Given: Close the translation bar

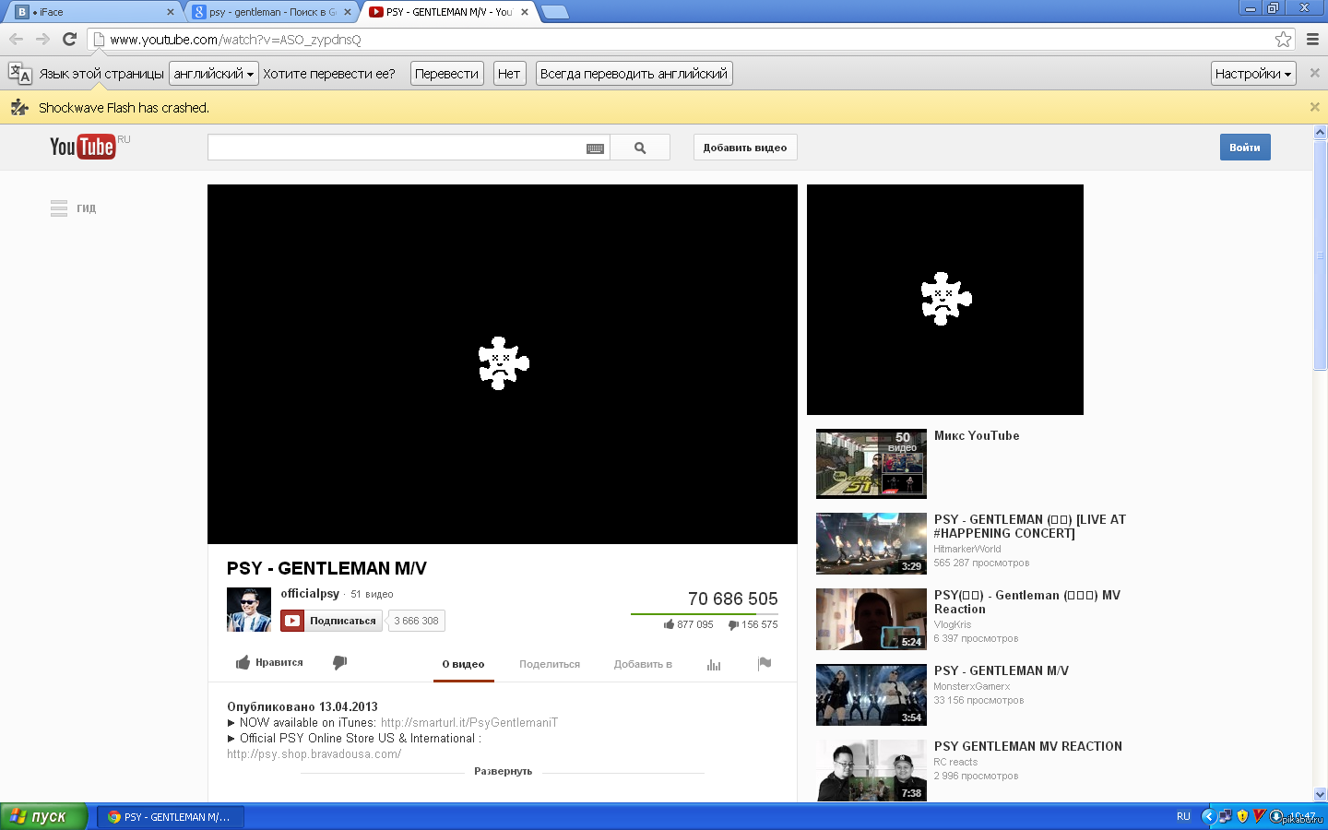Looking at the screenshot, I should click(x=1315, y=73).
